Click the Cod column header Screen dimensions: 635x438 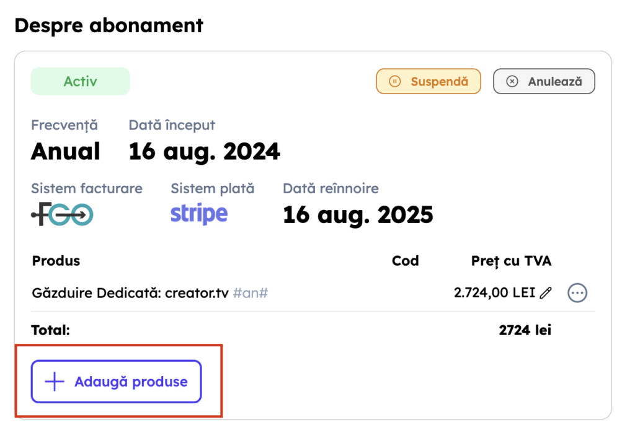point(406,261)
